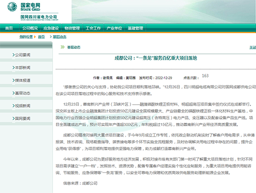
Task: Open the 工会工作 menu item
Action: 93,28
